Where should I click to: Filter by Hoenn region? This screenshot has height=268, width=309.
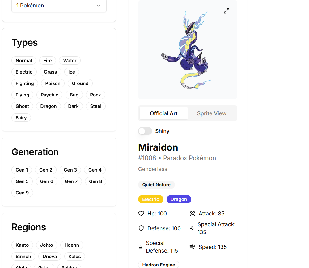tap(72, 245)
